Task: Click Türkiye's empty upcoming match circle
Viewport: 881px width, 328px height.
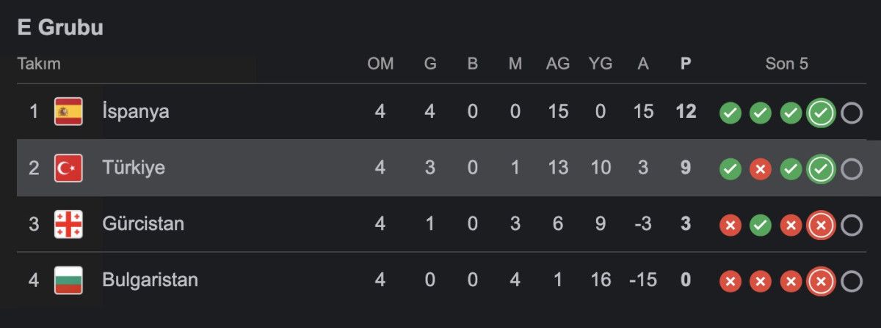Action: click(x=852, y=169)
